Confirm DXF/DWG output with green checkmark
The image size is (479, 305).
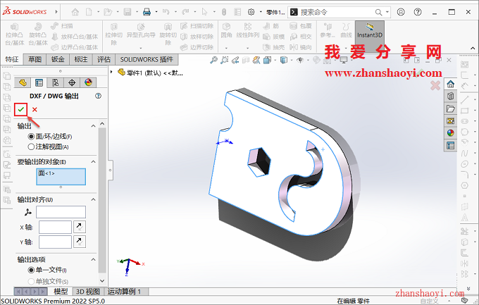tap(20, 109)
